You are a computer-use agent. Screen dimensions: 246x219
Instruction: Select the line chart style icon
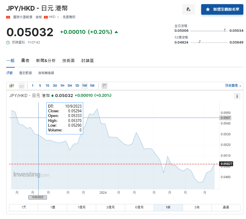point(21,86)
